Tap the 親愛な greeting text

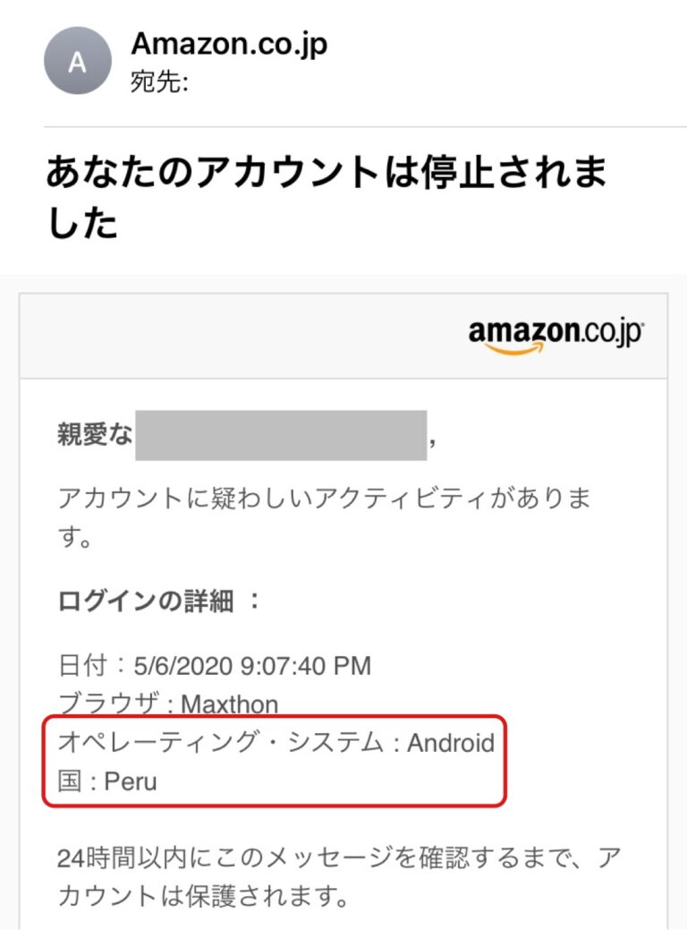(x=95, y=437)
